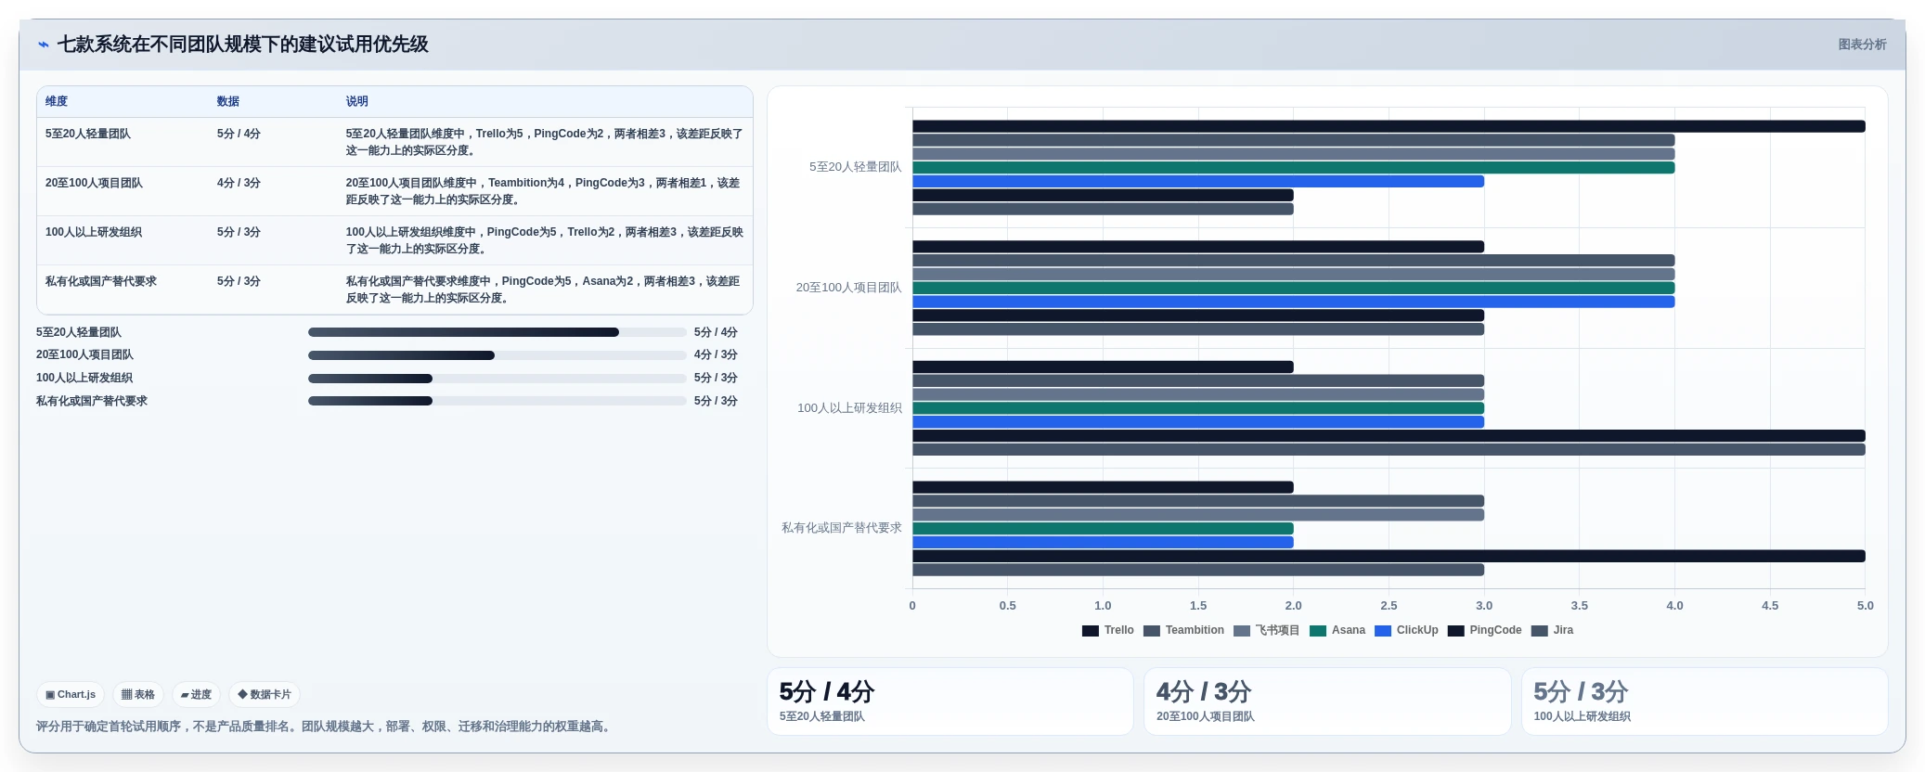Screen dimensions: 1925x772
Task: Click the 5分 / 4分 stat card
Action: click(950, 701)
